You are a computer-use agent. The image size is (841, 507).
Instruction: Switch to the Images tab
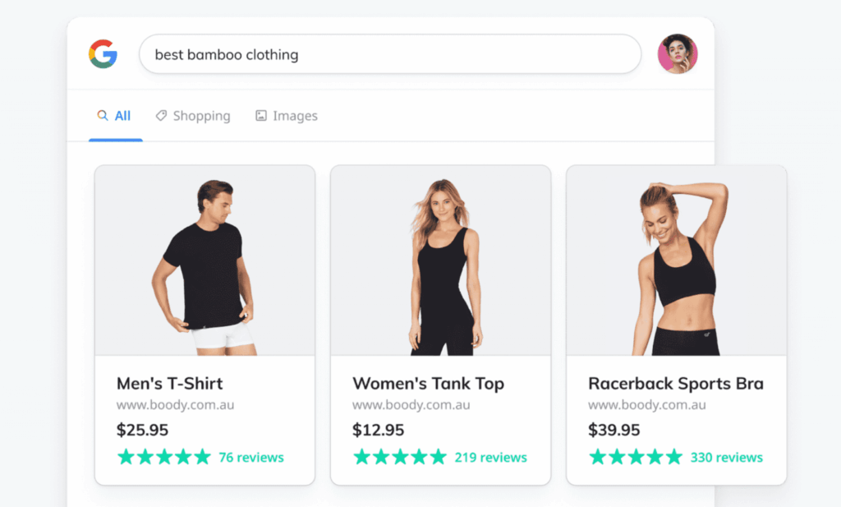[x=295, y=116]
